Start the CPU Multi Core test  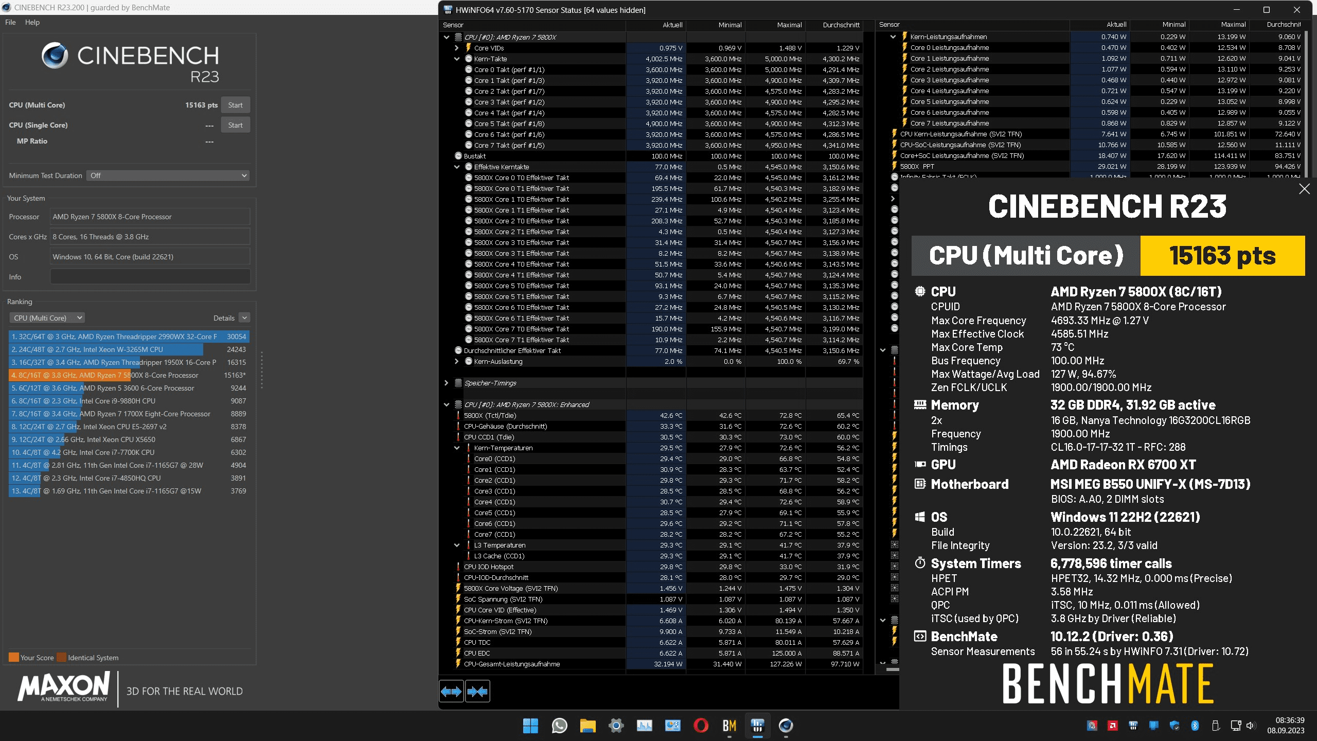[x=235, y=105]
